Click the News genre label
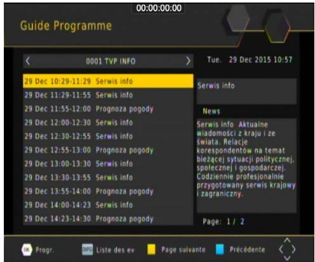 211,111
